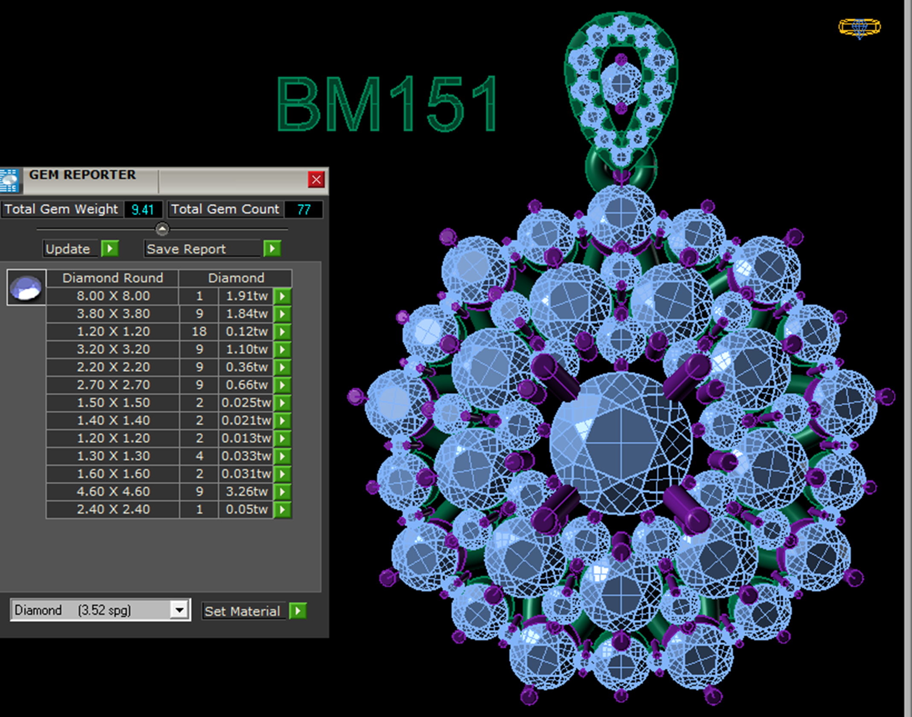Click the arrow for the 3.80 X 3.80 row
The height and width of the screenshot is (717, 912).
(282, 314)
